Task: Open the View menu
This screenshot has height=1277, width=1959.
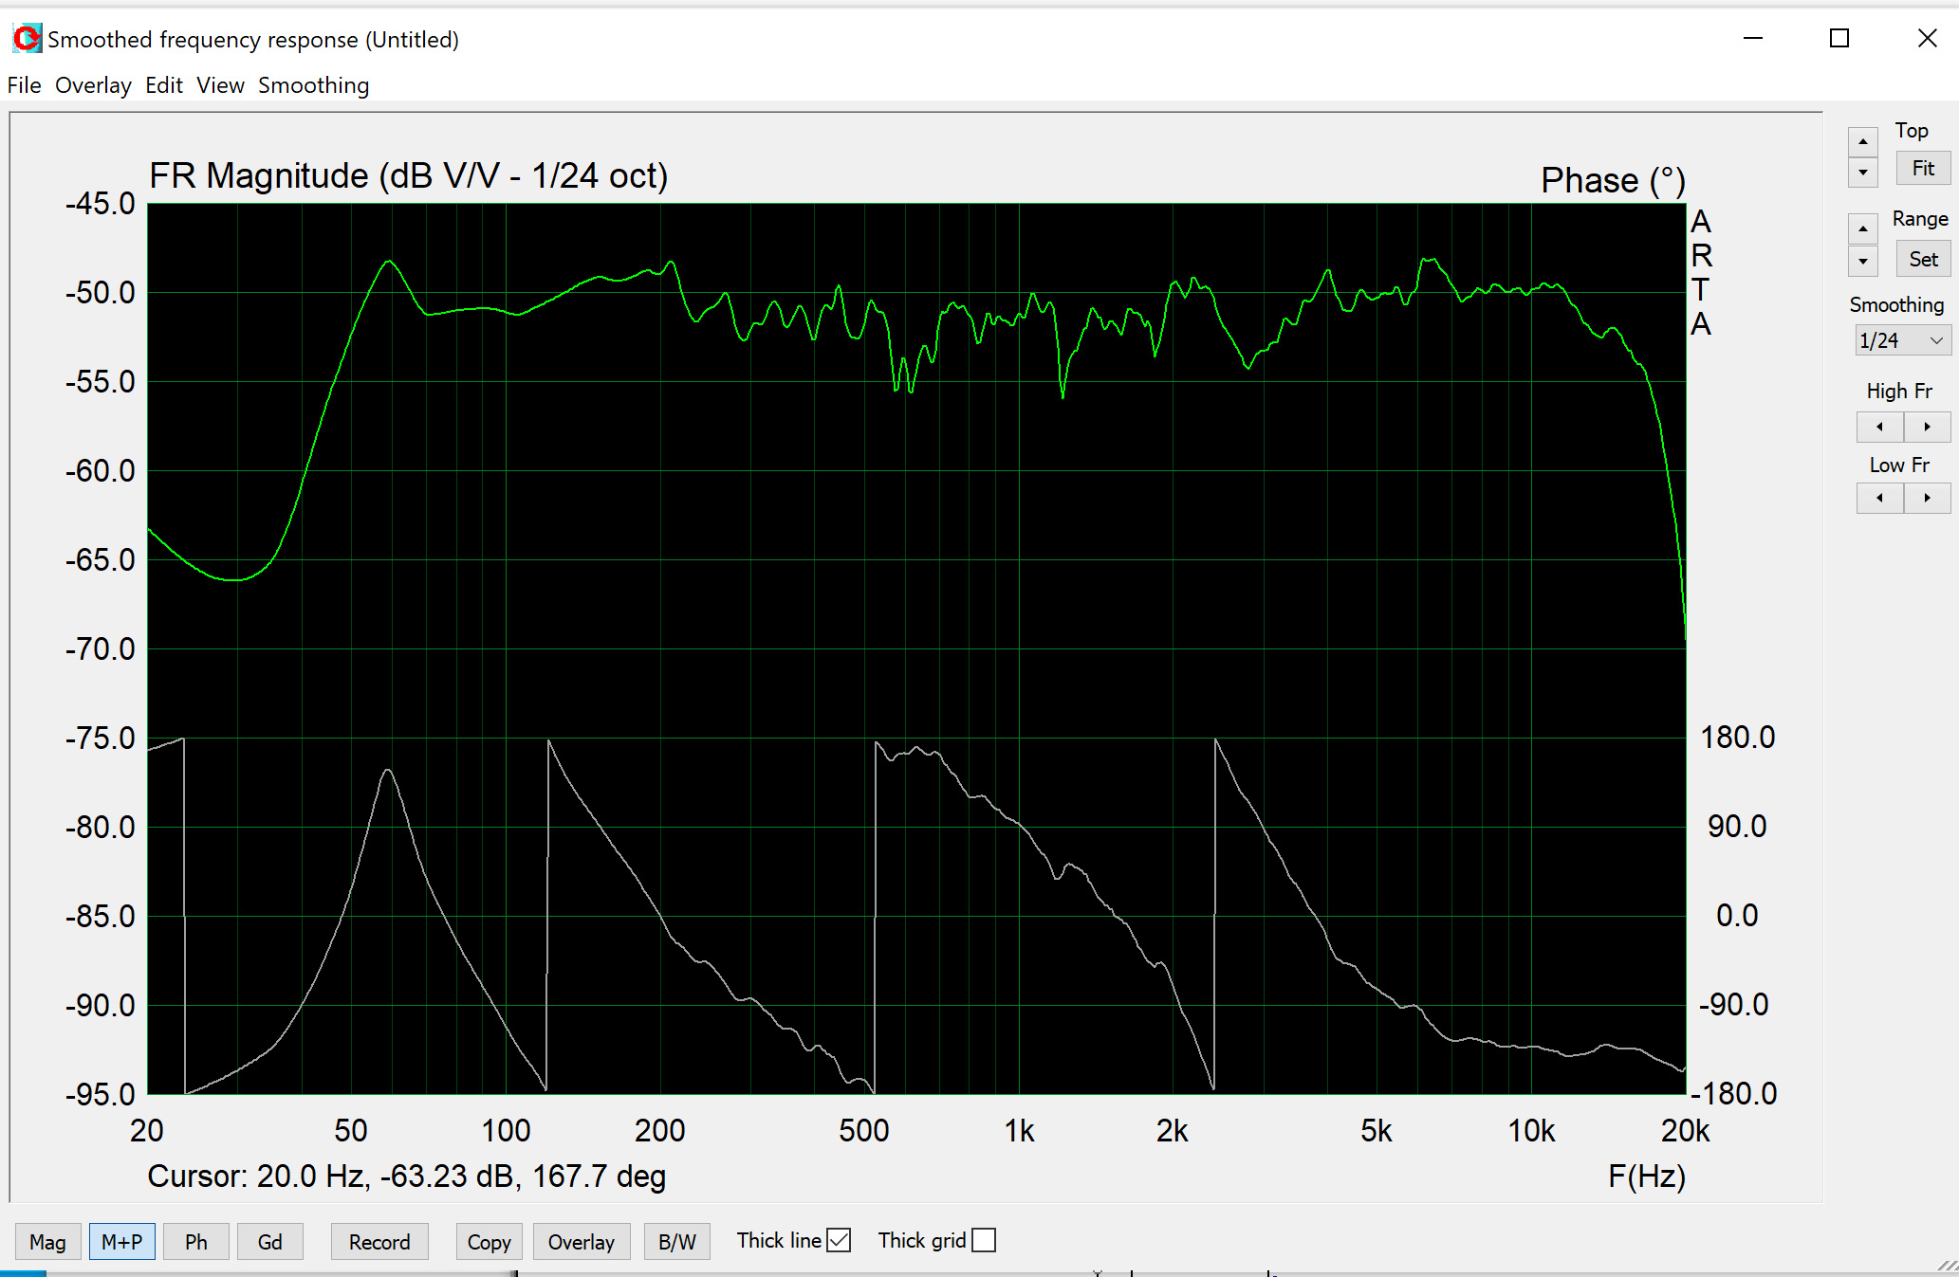Action: (x=220, y=85)
